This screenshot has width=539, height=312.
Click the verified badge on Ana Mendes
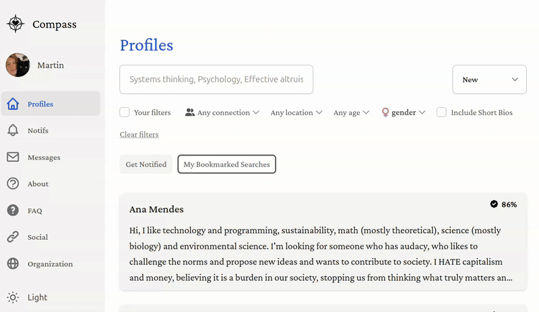coord(494,204)
